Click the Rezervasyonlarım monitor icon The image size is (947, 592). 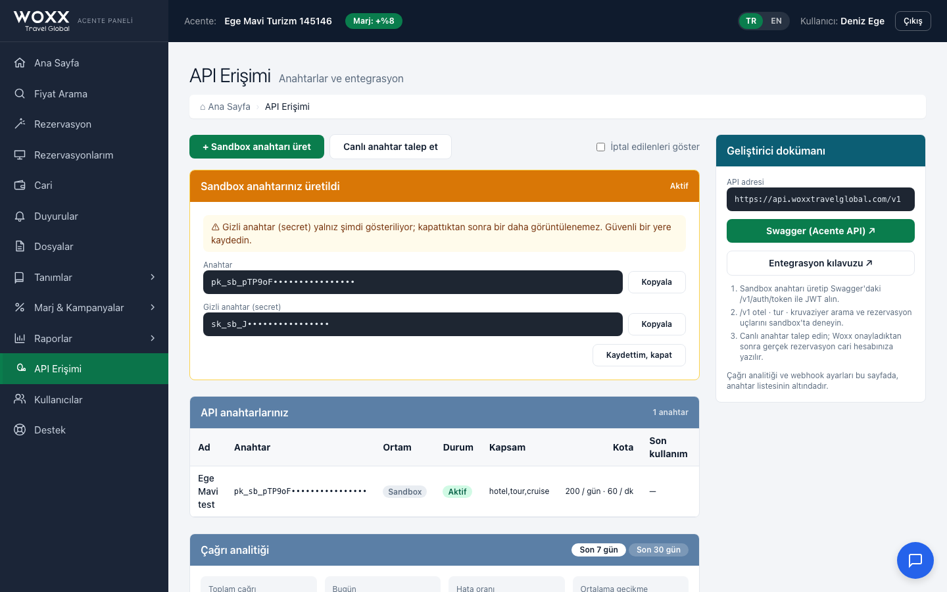coord(20,155)
